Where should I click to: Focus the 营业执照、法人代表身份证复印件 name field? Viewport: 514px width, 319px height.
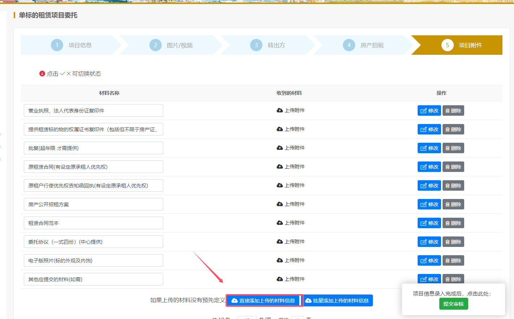click(93, 111)
